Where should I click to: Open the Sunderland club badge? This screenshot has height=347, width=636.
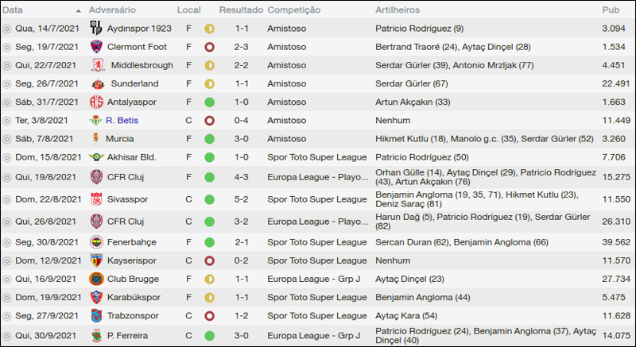(97, 83)
